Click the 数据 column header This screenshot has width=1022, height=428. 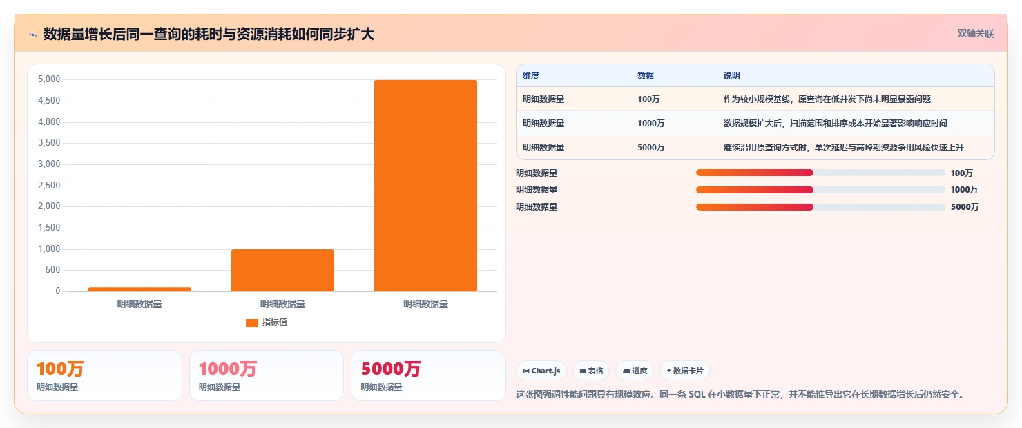[646, 75]
